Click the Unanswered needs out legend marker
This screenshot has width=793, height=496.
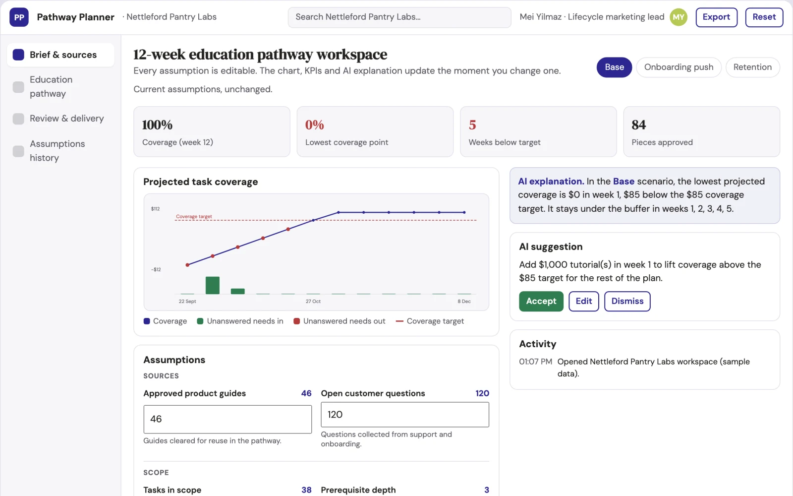click(x=297, y=321)
